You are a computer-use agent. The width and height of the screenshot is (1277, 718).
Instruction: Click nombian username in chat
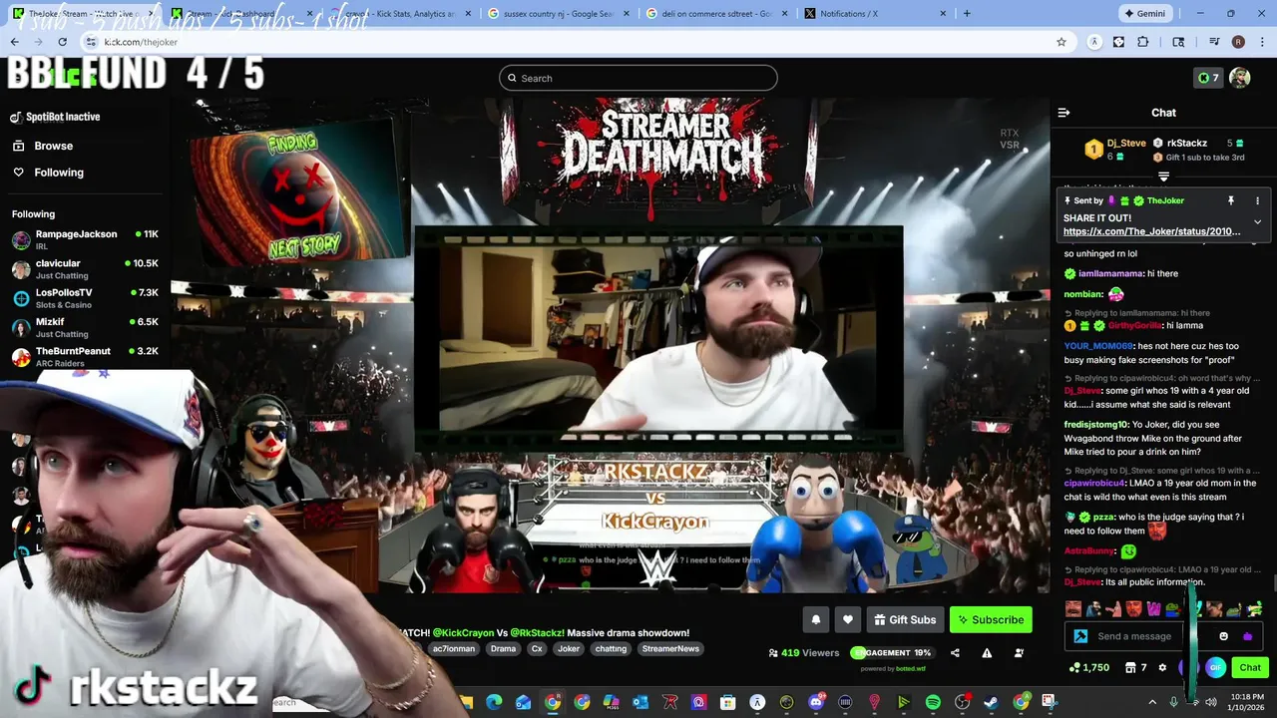click(1082, 294)
